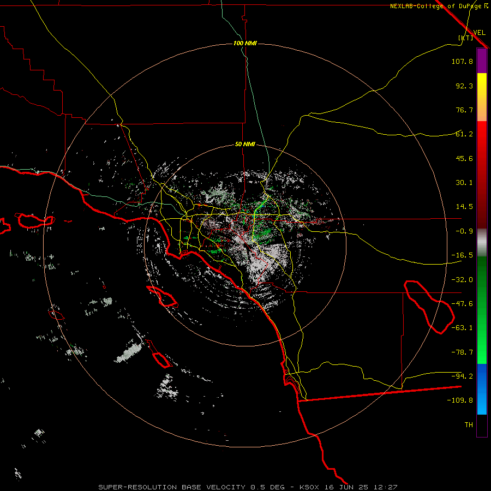Click the 45.6 legend value
This screenshot has width=491, height=491.
464,158
